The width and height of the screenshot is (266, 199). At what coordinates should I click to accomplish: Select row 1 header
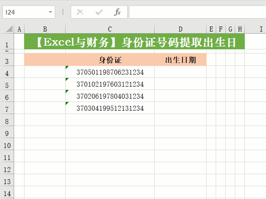pos(7,41)
